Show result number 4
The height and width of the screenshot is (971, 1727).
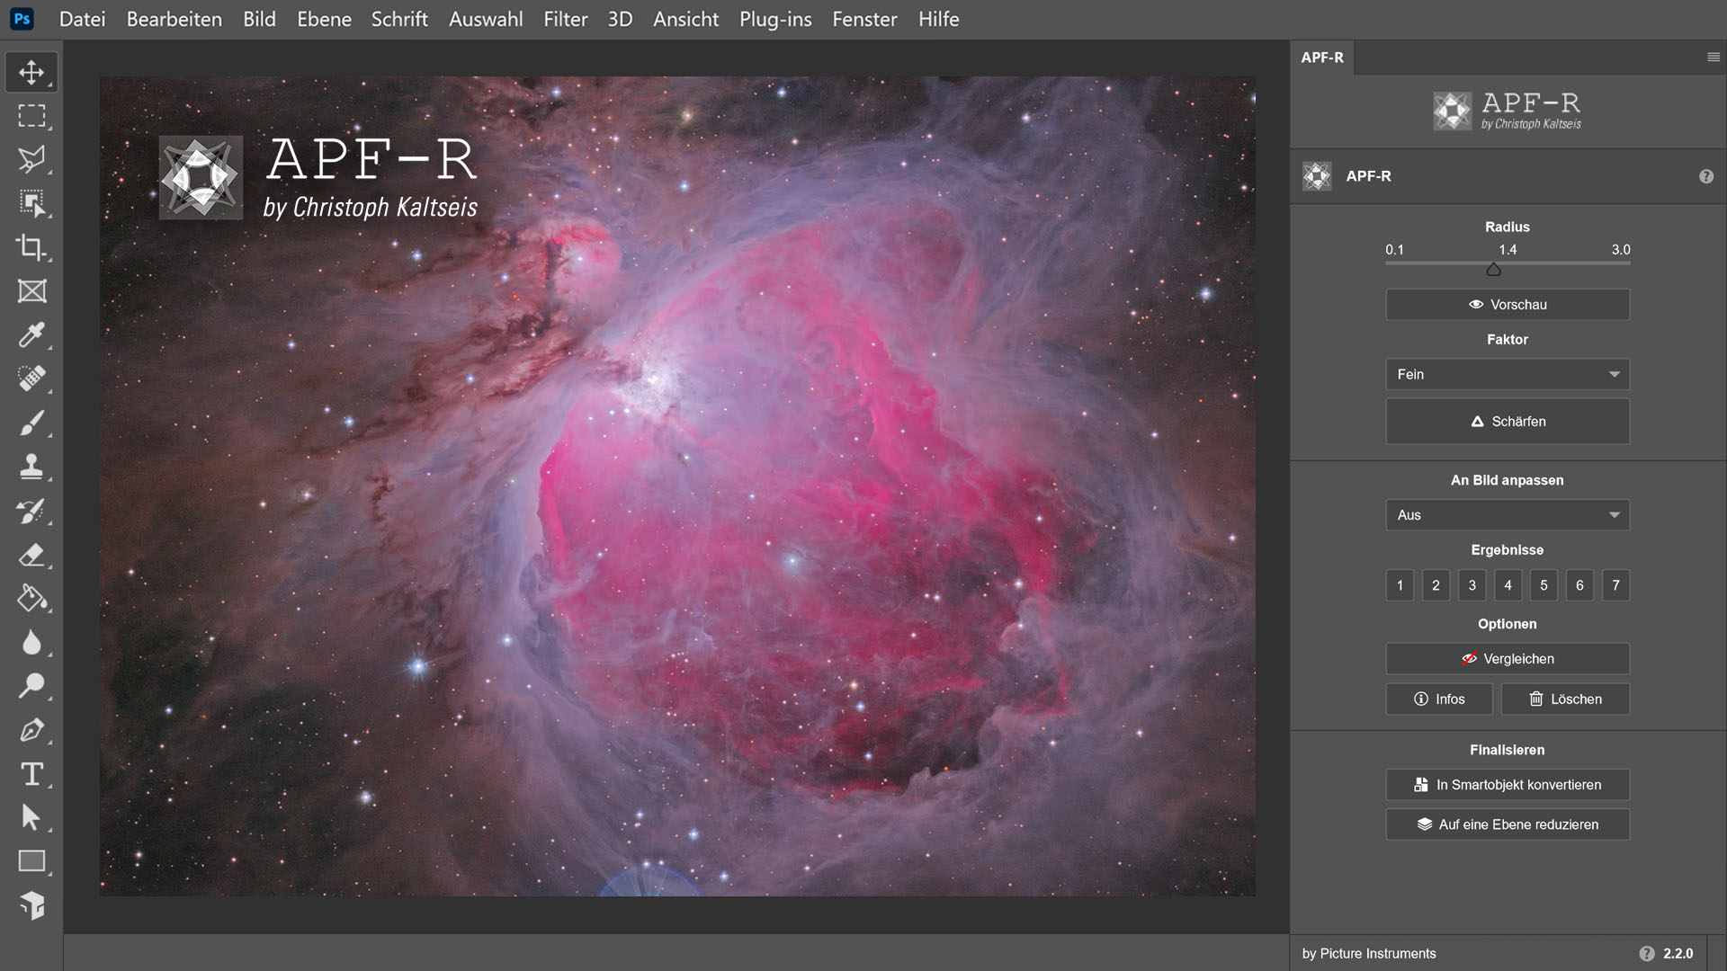point(1508,585)
